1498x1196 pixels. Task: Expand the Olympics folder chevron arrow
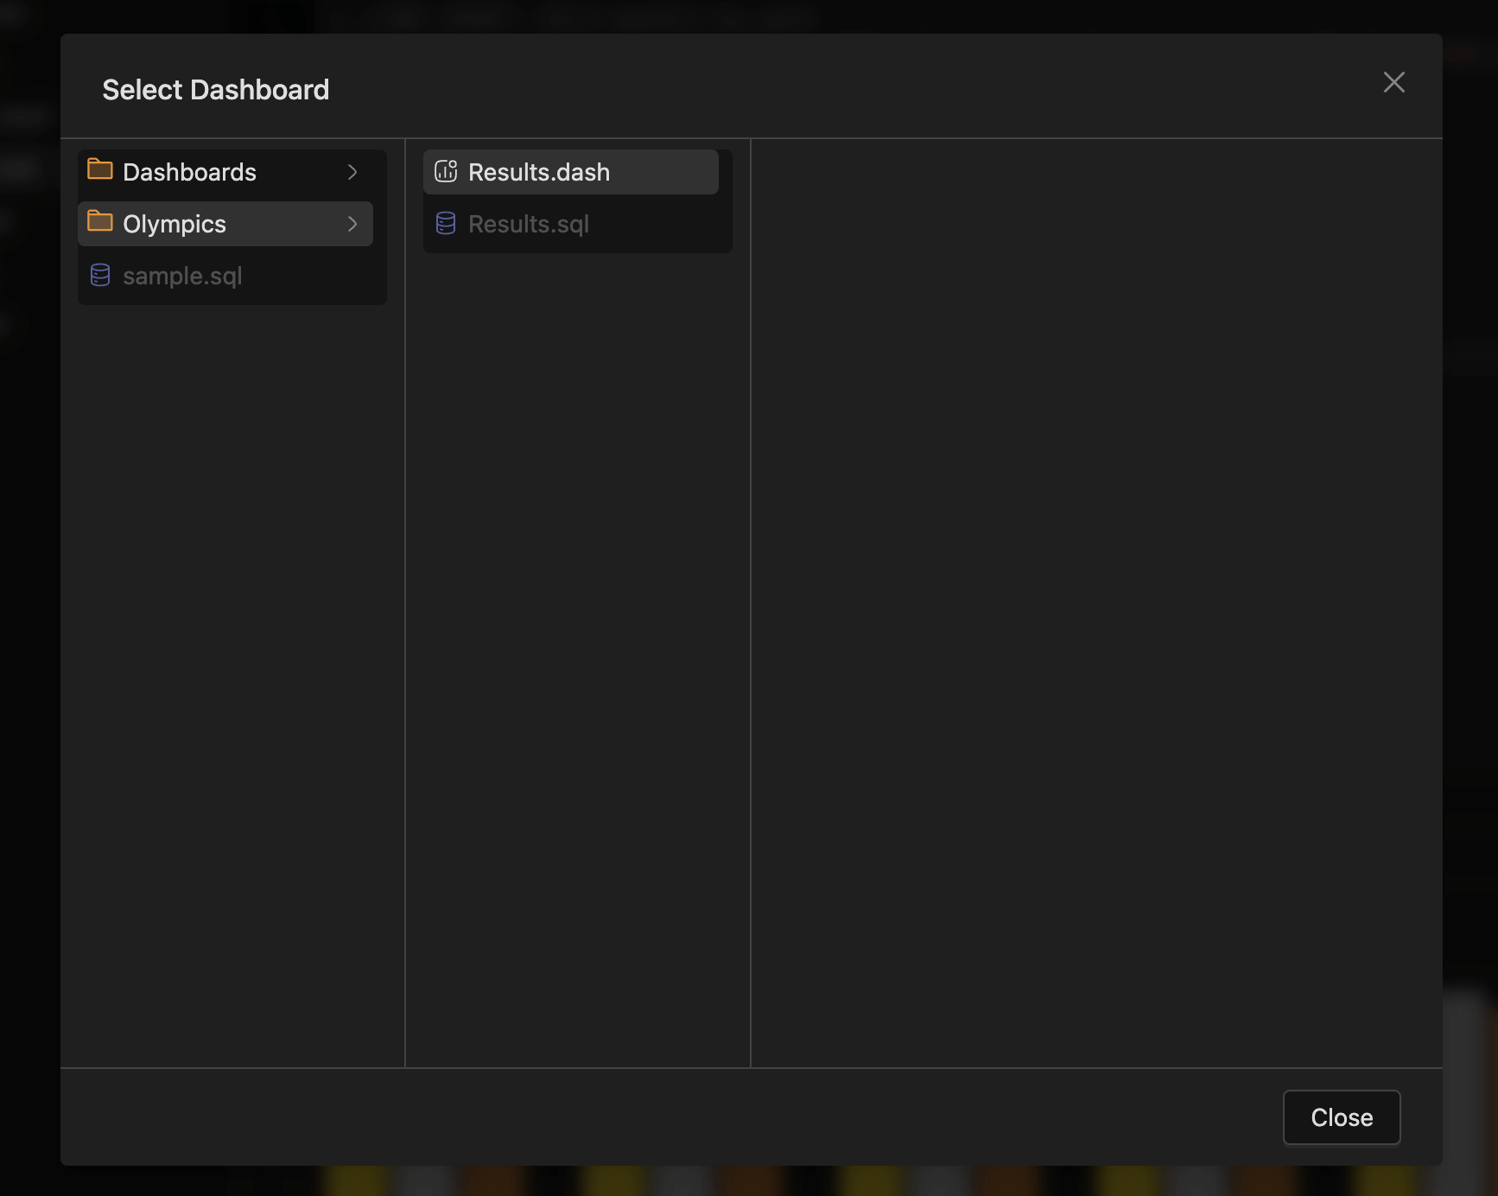coord(352,224)
